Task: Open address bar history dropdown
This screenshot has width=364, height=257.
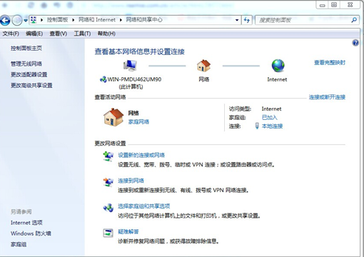Action: [x=237, y=20]
